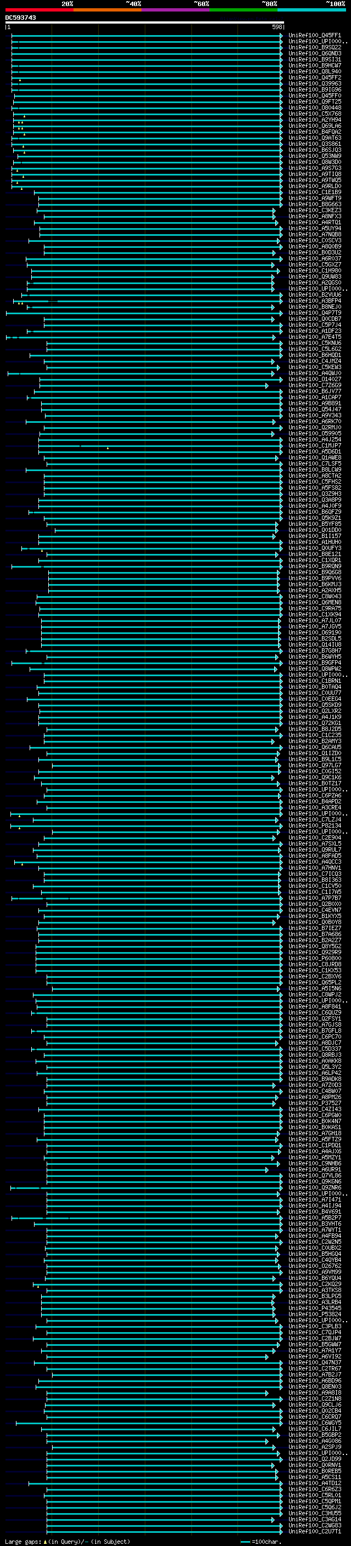The image size is (351, 1546).
Task: Click hit label UniRef100_Q9AT63
Action: tap(314, 138)
